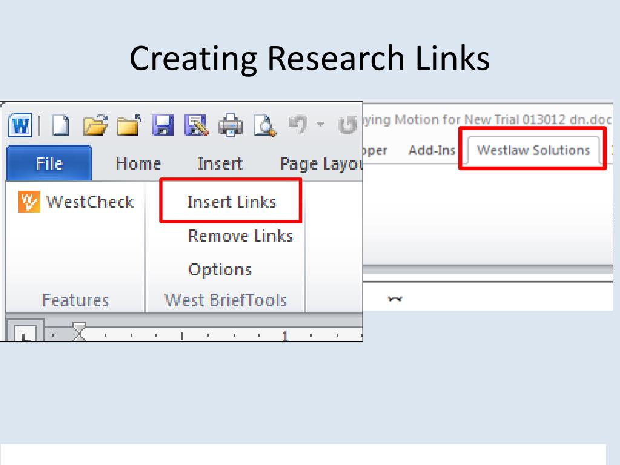The width and height of the screenshot is (620, 465).
Task: Click Insert Links
Action: click(231, 202)
